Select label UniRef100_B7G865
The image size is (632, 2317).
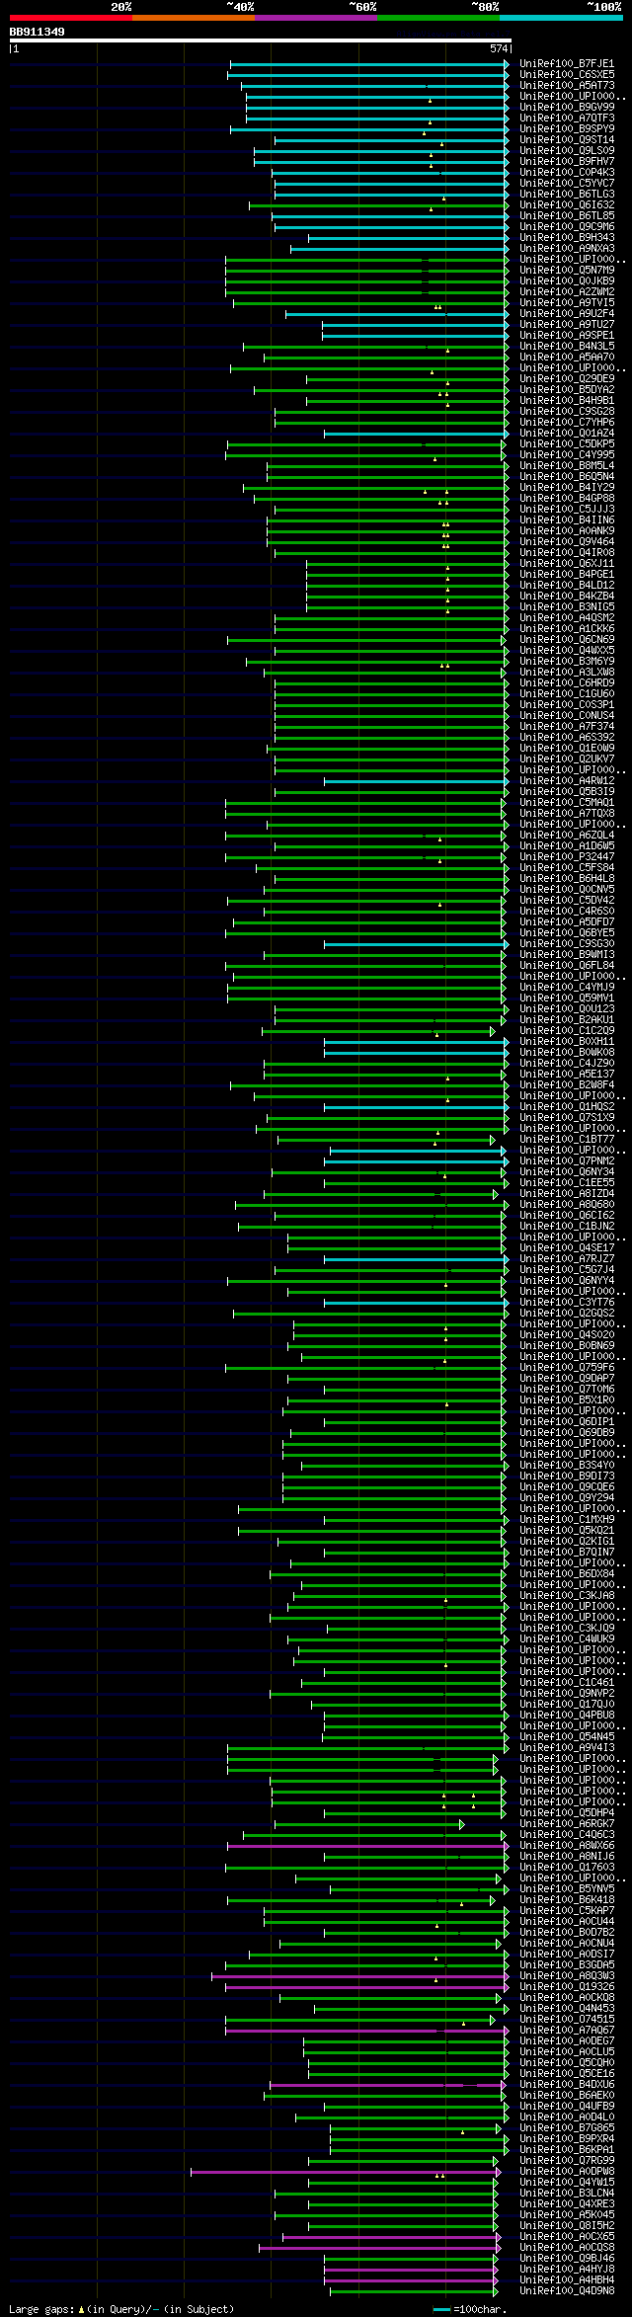click(567, 2127)
